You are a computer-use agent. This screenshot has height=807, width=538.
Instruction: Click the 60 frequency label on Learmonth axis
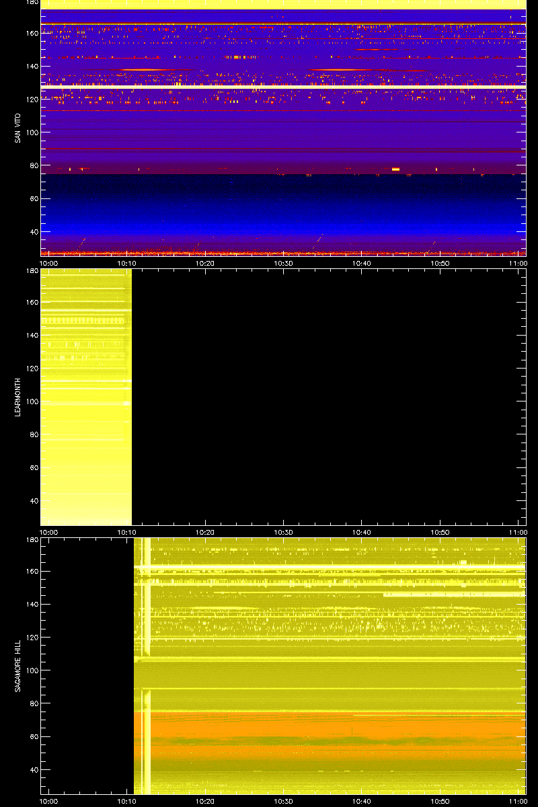click(x=33, y=467)
